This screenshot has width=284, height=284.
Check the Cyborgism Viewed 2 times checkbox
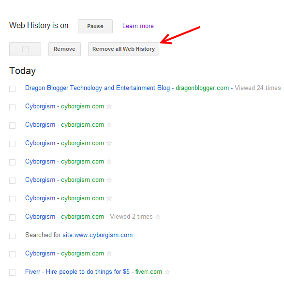tap(12, 217)
